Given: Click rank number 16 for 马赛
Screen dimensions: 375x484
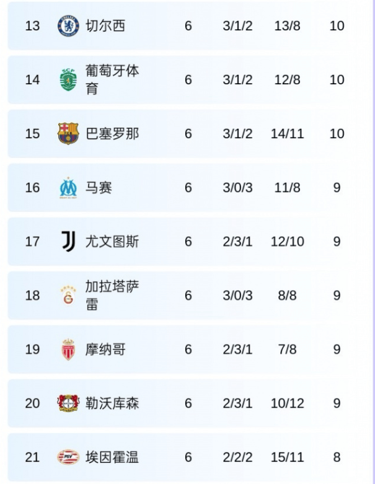Looking at the screenshot, I should click(32, 188).
